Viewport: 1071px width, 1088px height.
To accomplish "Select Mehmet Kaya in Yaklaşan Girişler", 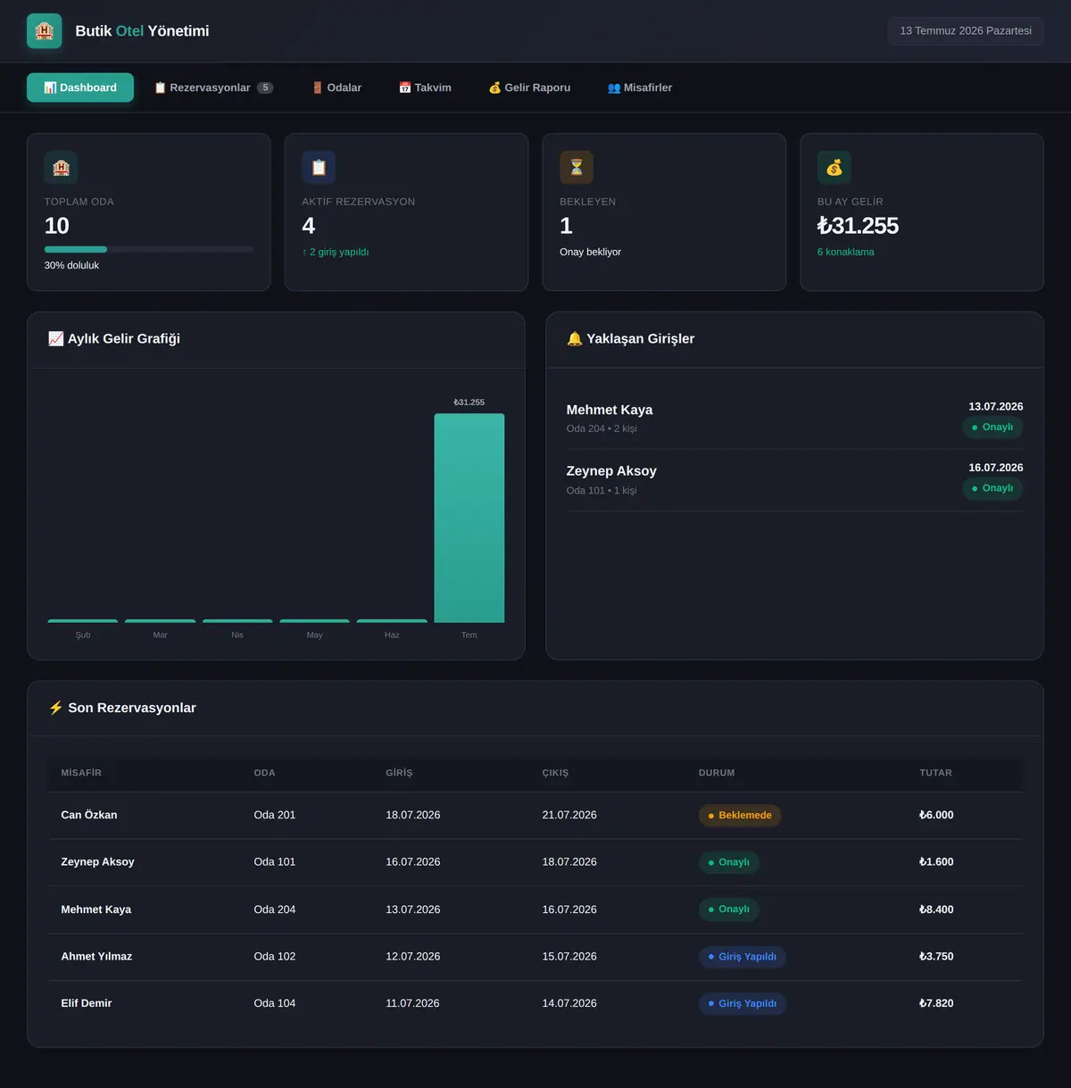I will click(x=610, y=410).
